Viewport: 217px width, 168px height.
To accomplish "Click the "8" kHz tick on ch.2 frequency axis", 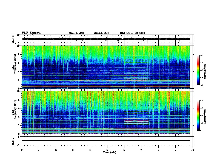I will point(19,100).
